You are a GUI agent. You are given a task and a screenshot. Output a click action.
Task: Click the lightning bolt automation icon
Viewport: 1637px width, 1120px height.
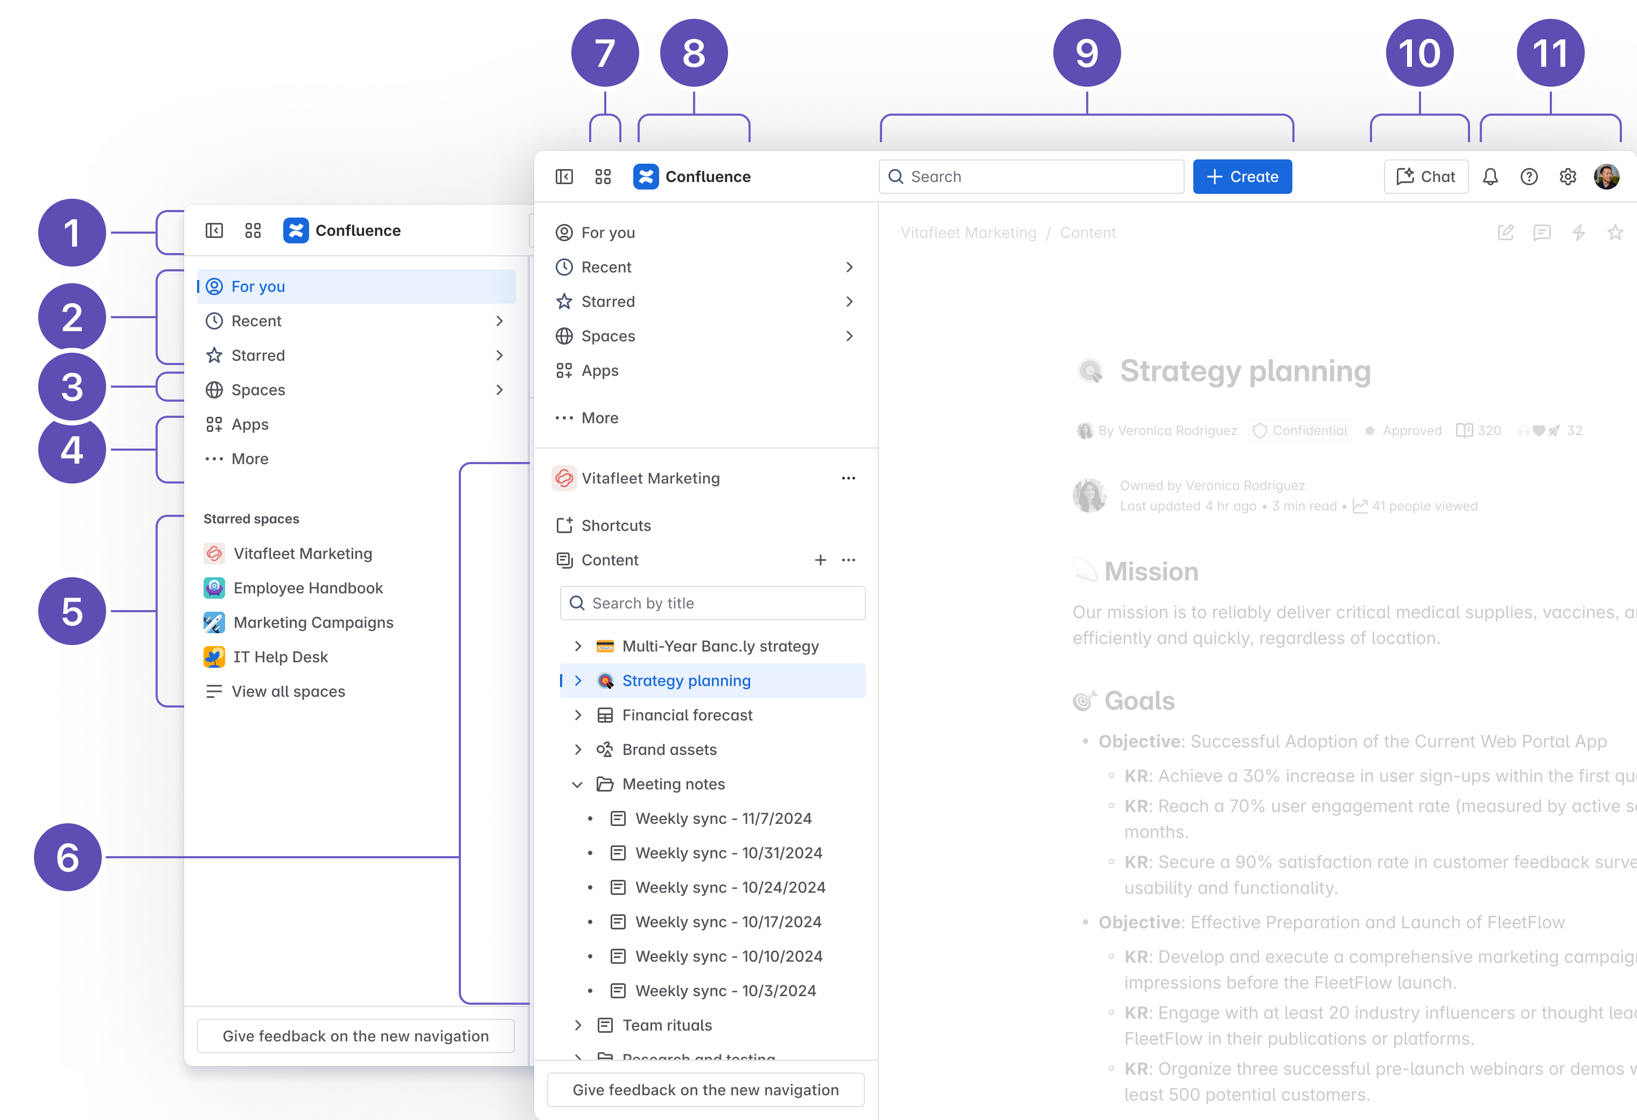1578,233
